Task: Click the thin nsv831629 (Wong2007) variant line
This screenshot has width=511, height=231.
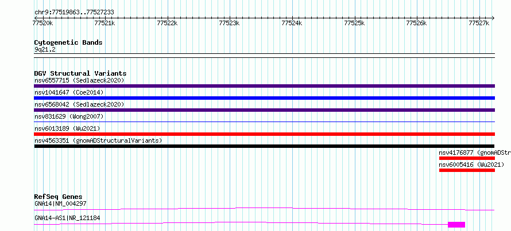Action: coord(264,122)
